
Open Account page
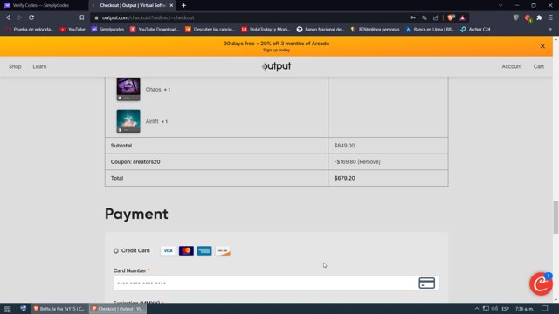coord(512,66)
